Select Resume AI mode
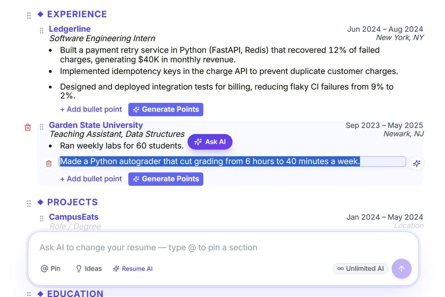 [133, 268]
